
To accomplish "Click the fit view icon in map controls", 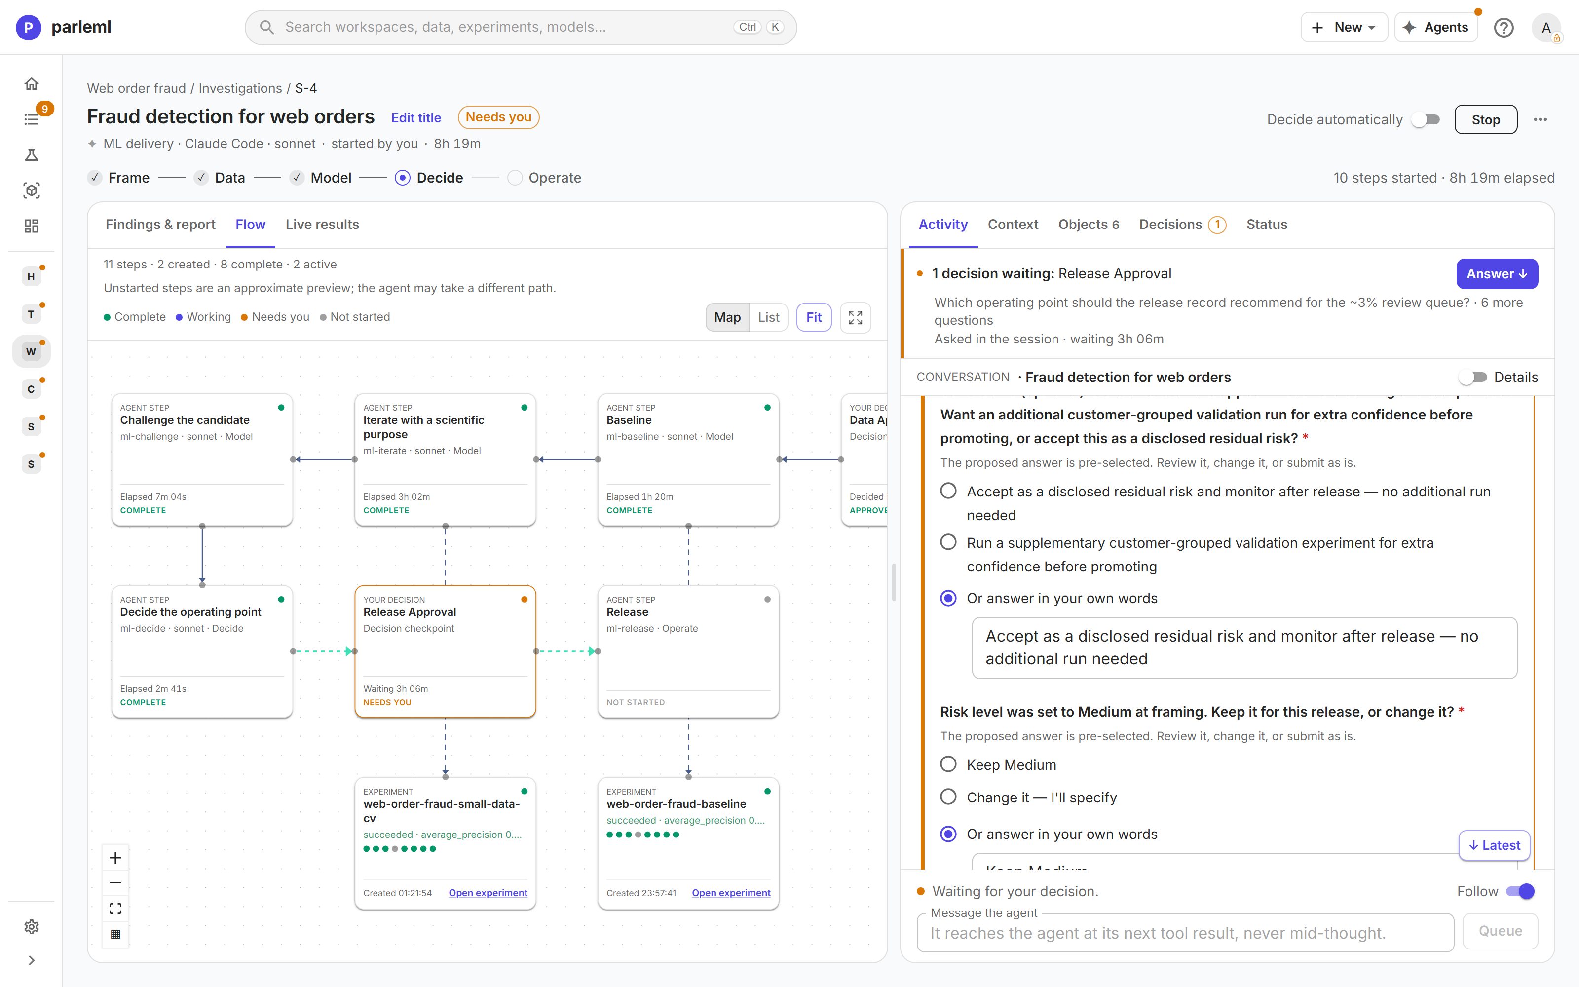I will click(115, 909).
